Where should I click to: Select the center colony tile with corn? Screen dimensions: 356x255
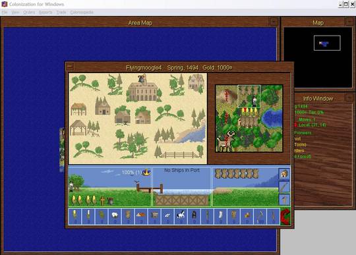249,119
